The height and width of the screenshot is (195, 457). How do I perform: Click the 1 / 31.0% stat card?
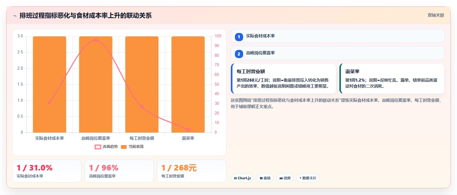click(x=47, y=171)
